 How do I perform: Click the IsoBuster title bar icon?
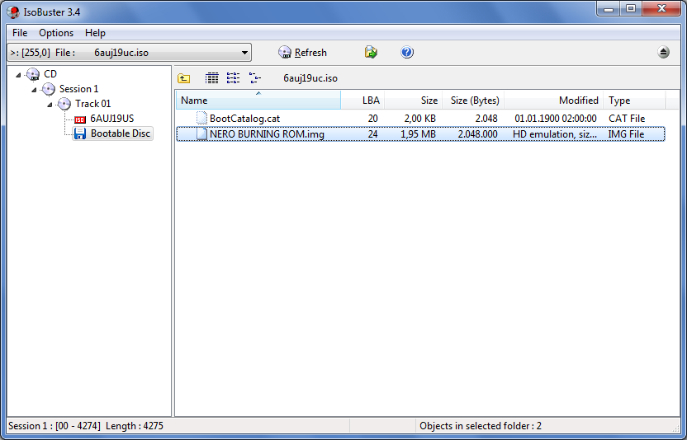click(x=13, y=12)
